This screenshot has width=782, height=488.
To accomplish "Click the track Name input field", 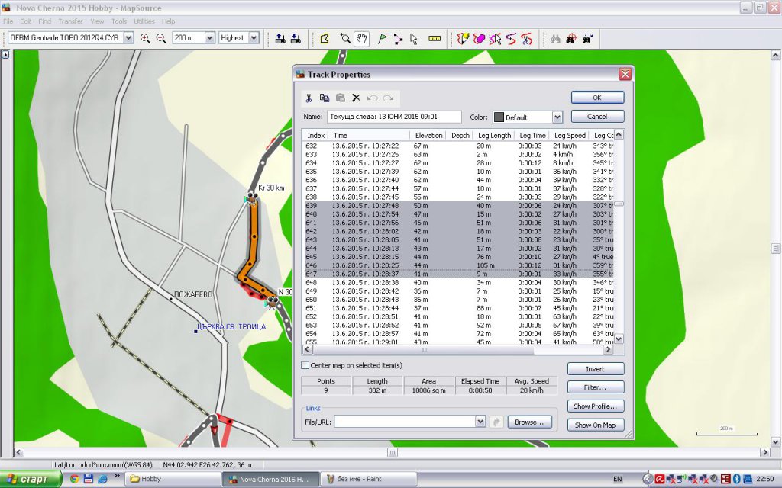I will [x=393, y=117].
